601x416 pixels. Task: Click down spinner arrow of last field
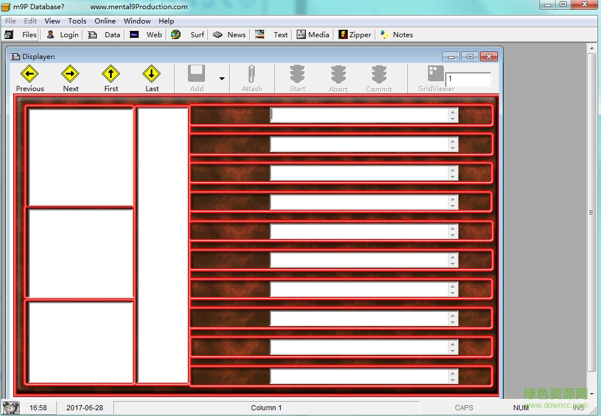[453, 380]
